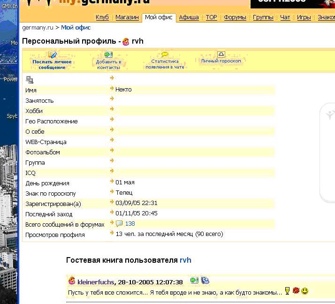Click the Личный гороскоп zodiac icon
This screenshot has width=335, height=304.
tap(221, 54)
